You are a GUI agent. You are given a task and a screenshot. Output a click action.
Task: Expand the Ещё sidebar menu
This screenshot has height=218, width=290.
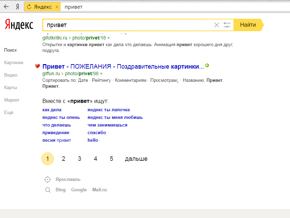coord(9,112)
